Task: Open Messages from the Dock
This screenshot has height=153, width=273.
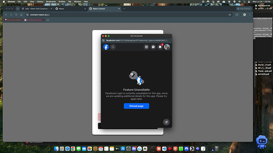Action: coord(78,149)
